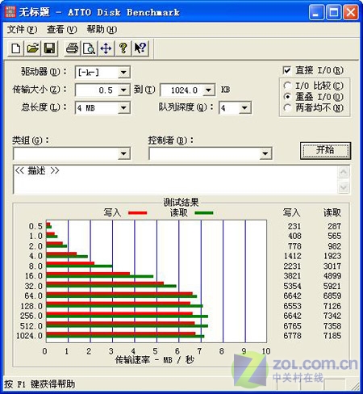Click the write value 6778
The height and width of the screenshot is (394, 363).
click(293, 336)
